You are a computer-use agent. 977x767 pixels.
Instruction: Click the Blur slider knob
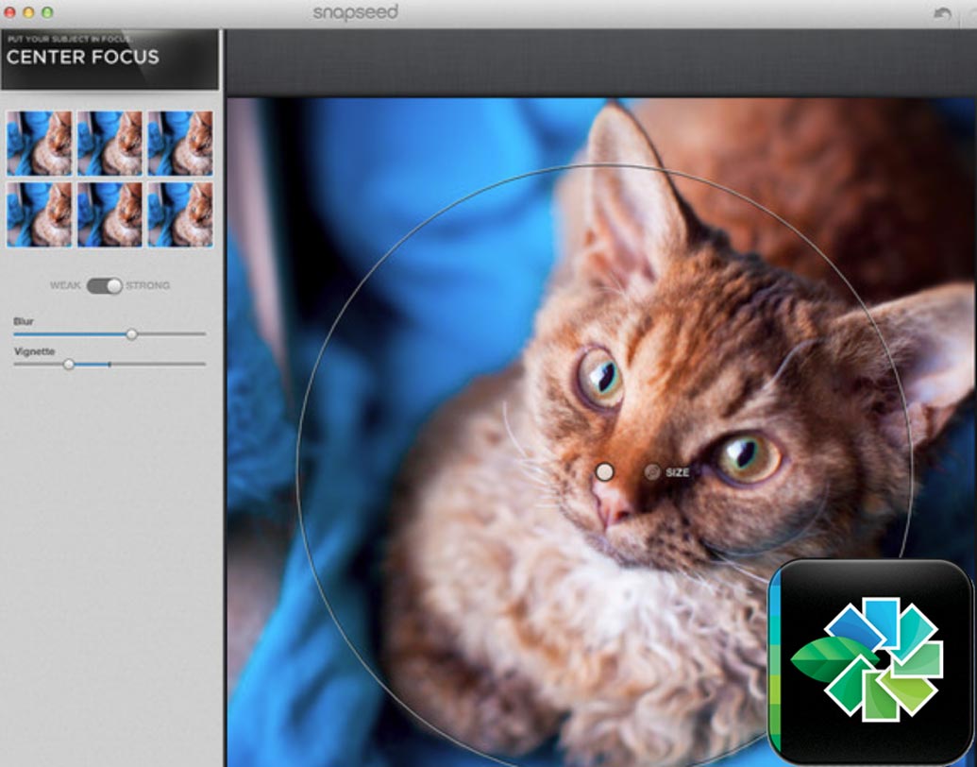coord(131,333)
